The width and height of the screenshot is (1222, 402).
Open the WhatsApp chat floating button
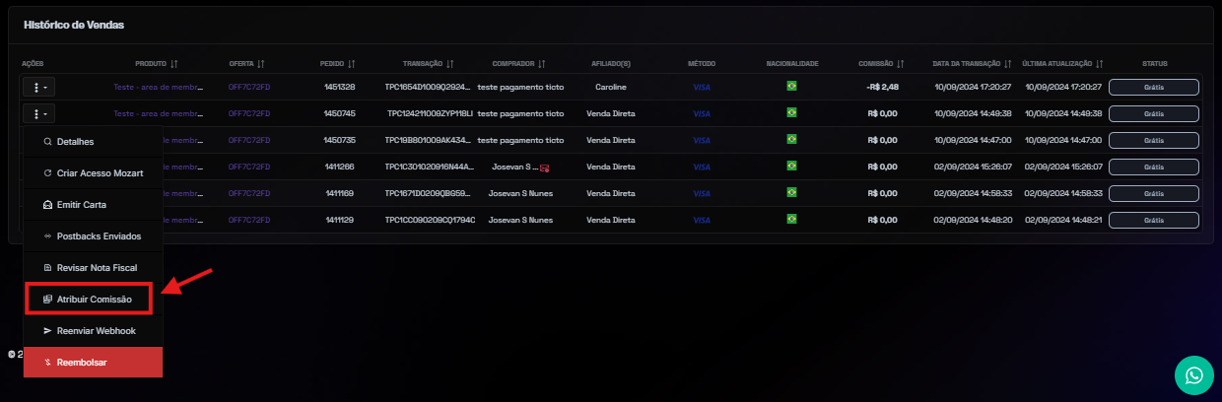pos(1194,375)
